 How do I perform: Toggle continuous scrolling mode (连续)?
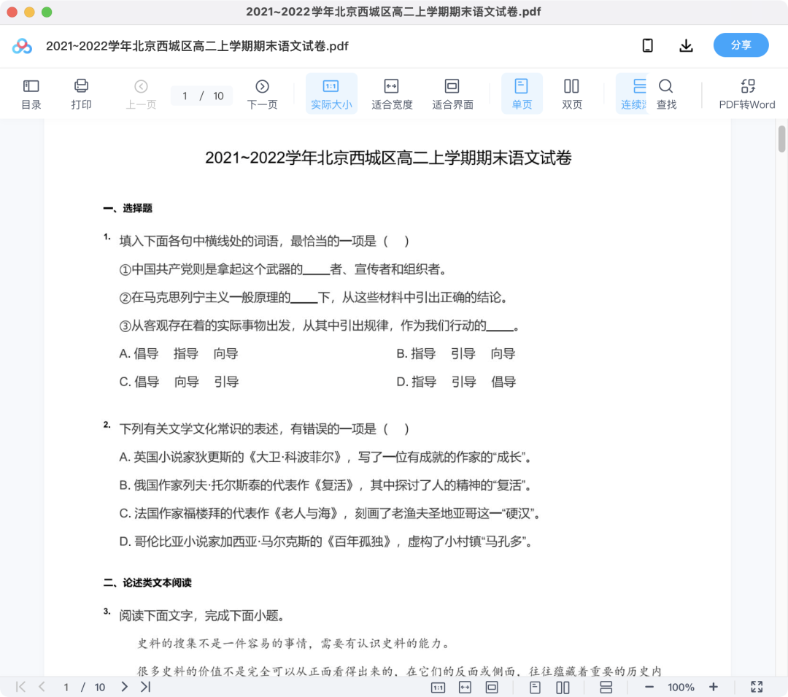pyautogui.click(x=633, y=94)
